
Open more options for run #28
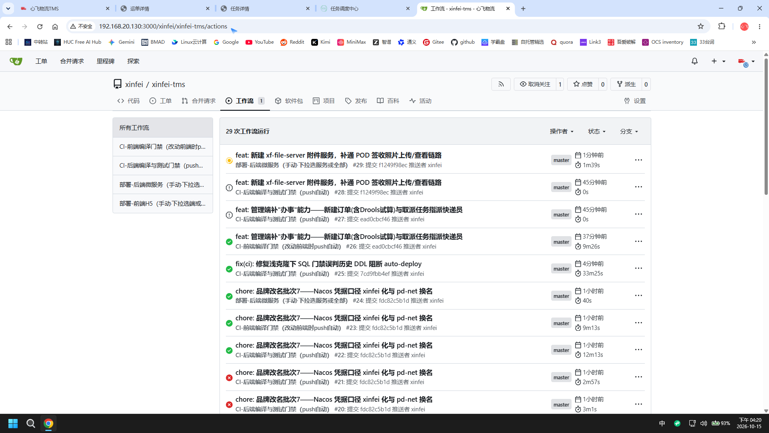(638, 187)
